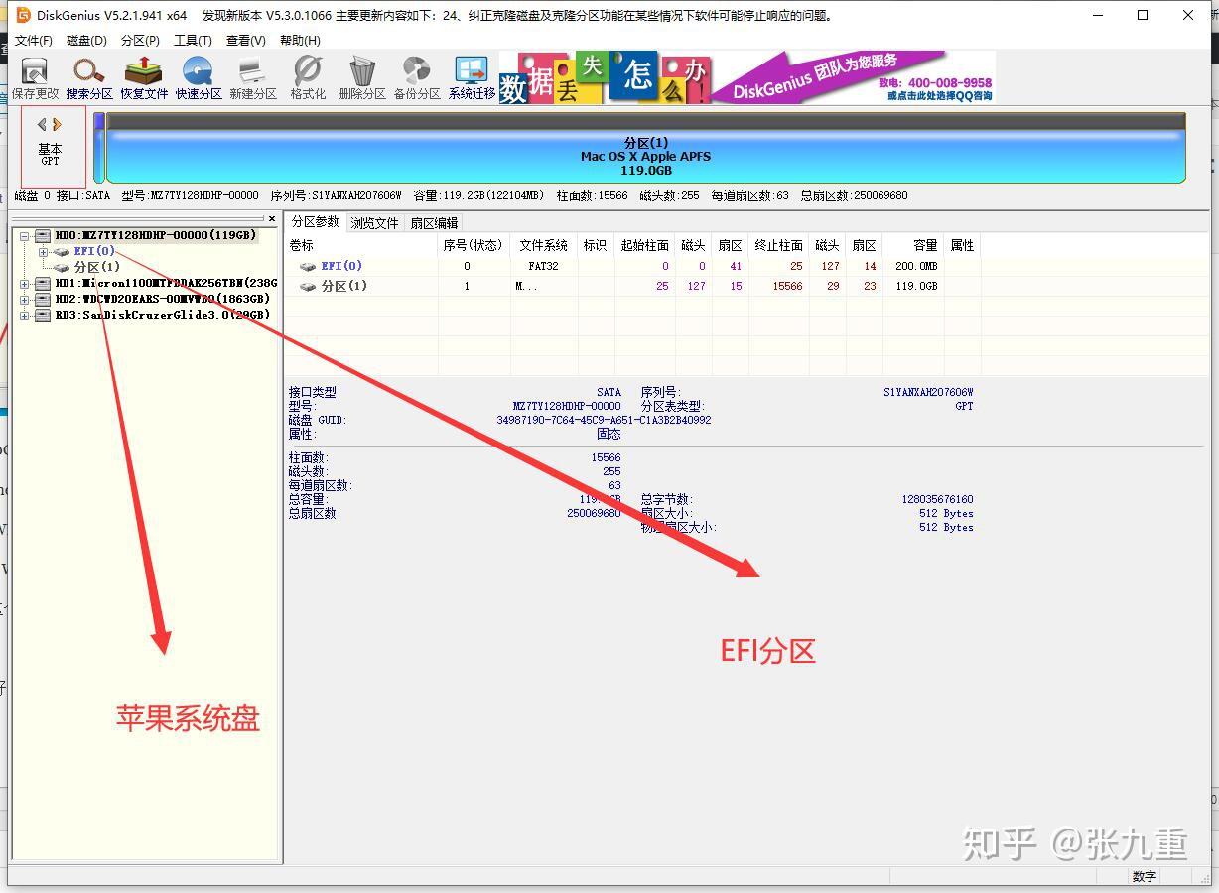Click the 119.0GB capacity cell
The height and width of the screenshot is (893, 1219).
click(916, 286)
